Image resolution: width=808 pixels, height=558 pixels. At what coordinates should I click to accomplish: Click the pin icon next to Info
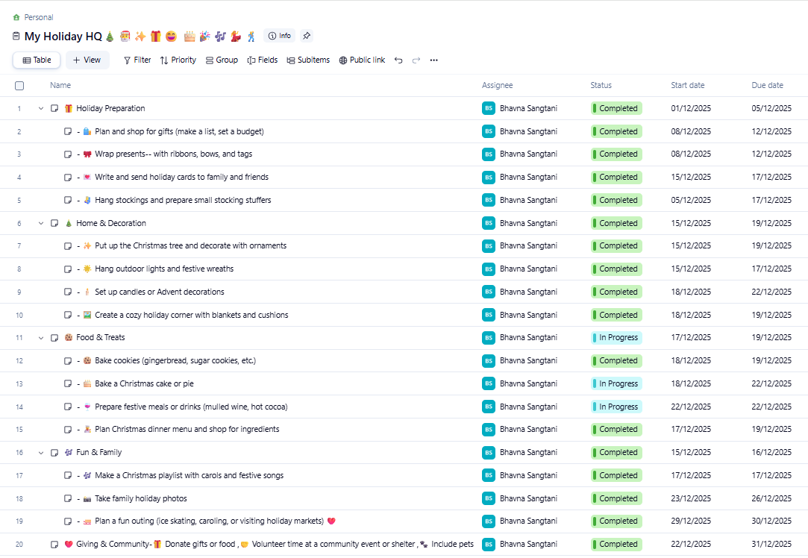pos(306,36)
